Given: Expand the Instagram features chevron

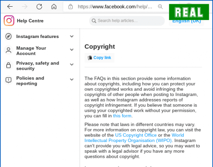Looking at the screenshot, I should [72, 36].
